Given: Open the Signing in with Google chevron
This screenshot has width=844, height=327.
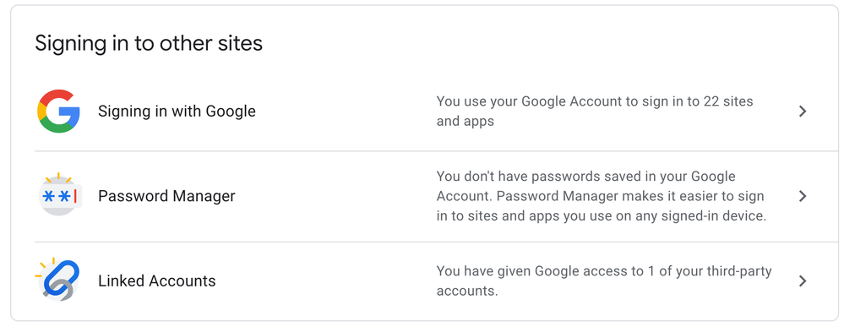Looking at the screenshot, I should click(x=803, y=111).
